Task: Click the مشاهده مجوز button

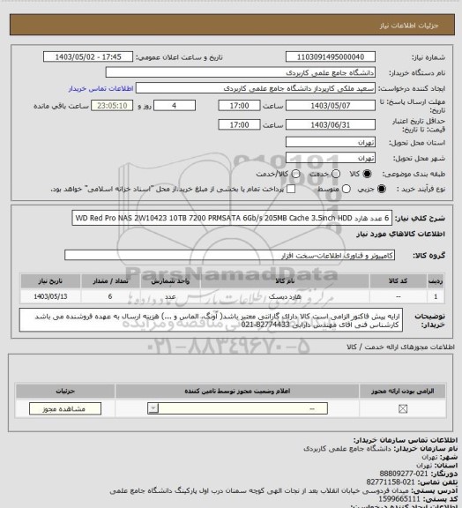Action: (x=64, y=409)
